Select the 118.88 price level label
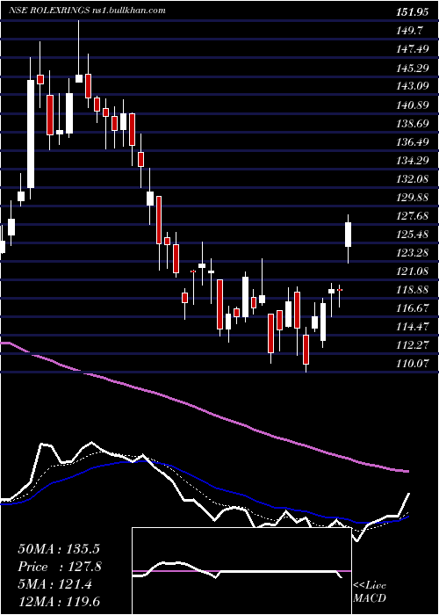 point(412,290)
